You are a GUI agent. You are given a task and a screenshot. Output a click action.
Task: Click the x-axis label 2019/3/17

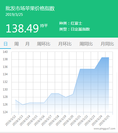click(46, 120)
